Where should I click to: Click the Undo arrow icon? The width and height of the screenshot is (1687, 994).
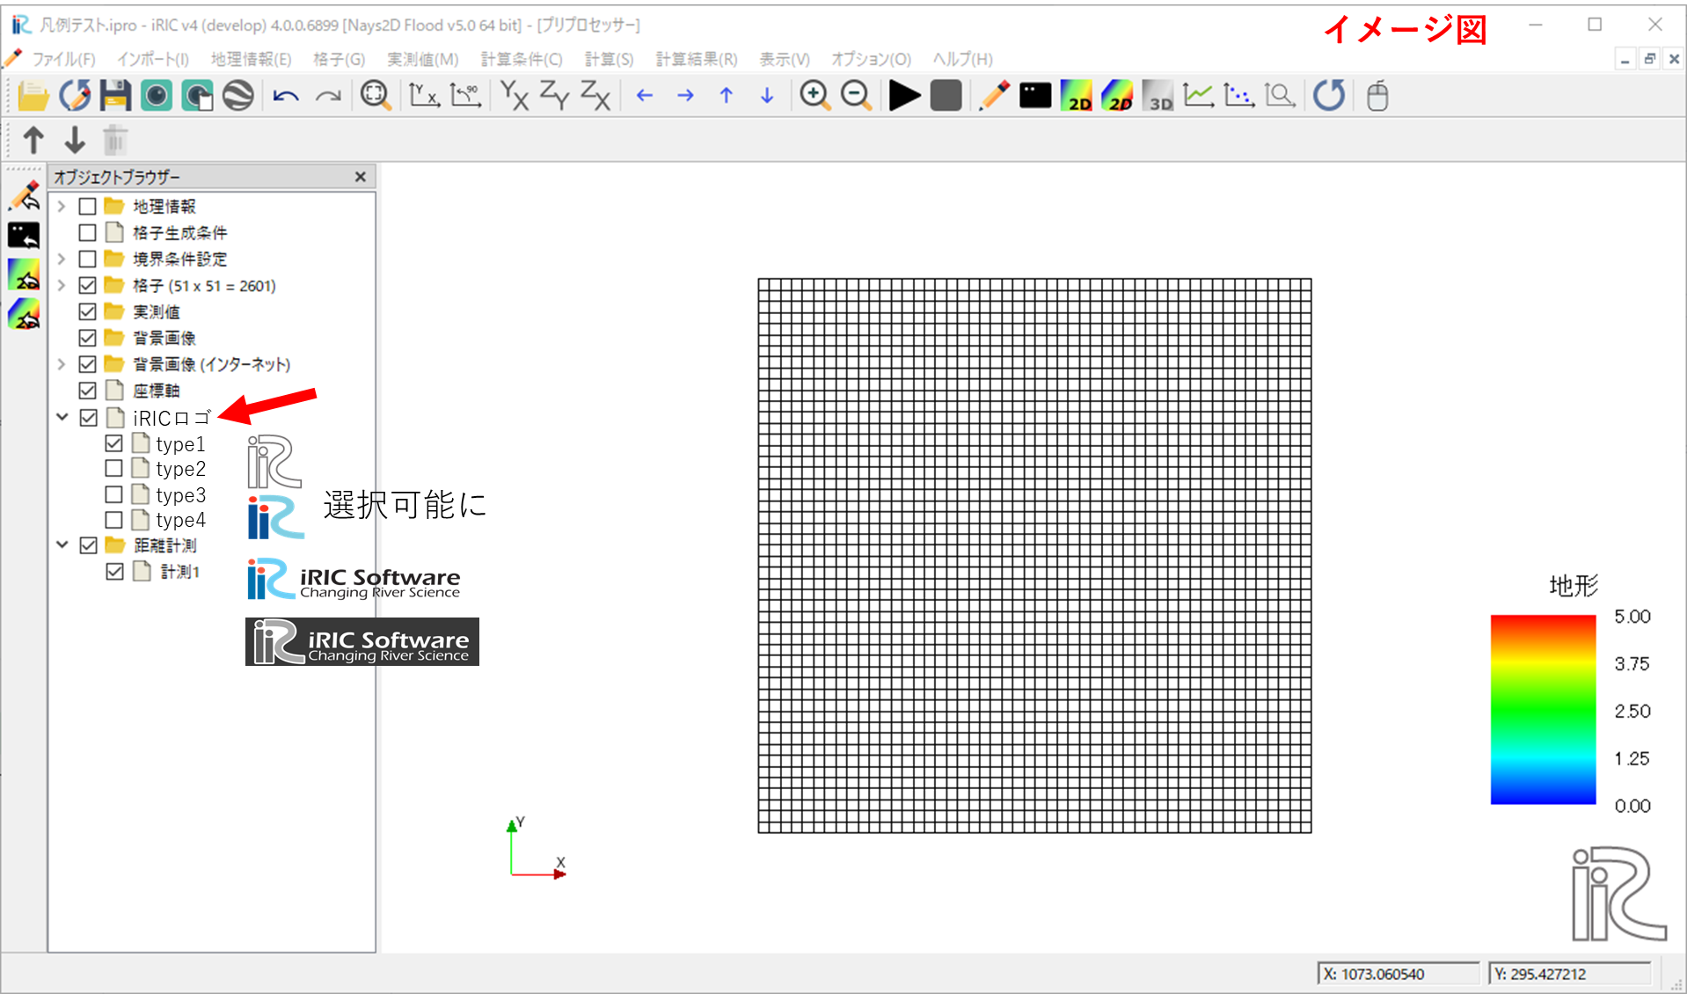click(285, 95)
